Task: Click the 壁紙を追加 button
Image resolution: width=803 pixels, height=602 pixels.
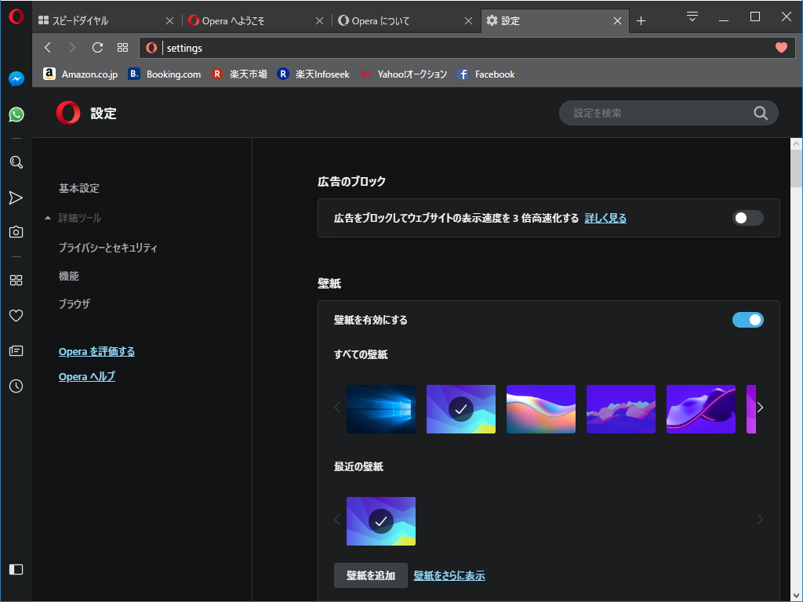Action: pos(370,575)
